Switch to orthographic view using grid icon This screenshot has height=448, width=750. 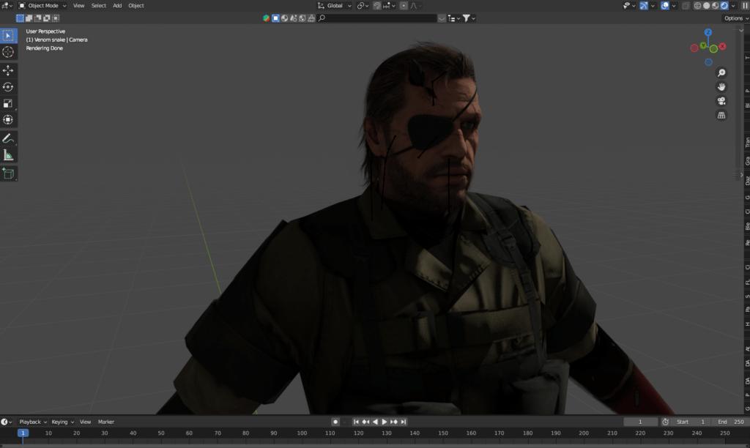point(721,115)
